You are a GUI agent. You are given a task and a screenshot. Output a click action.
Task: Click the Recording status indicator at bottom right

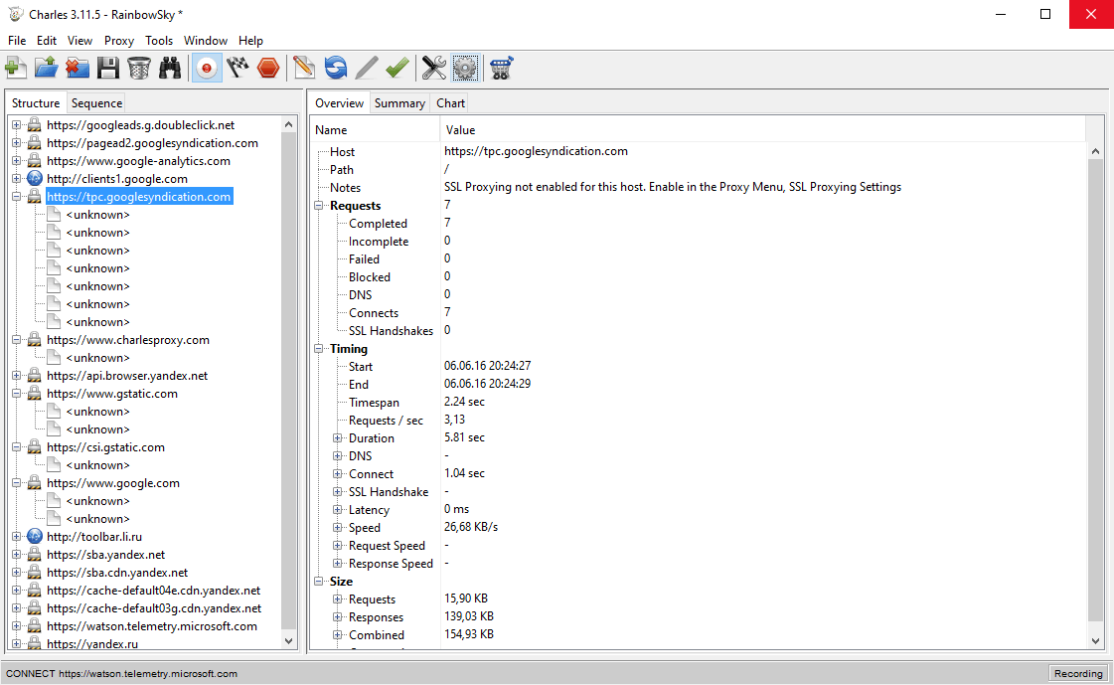[1078, 674]
